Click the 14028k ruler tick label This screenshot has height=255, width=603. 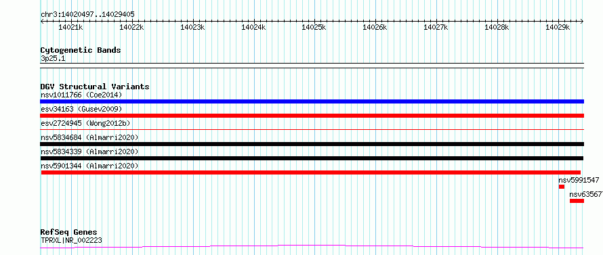point(497,27)
